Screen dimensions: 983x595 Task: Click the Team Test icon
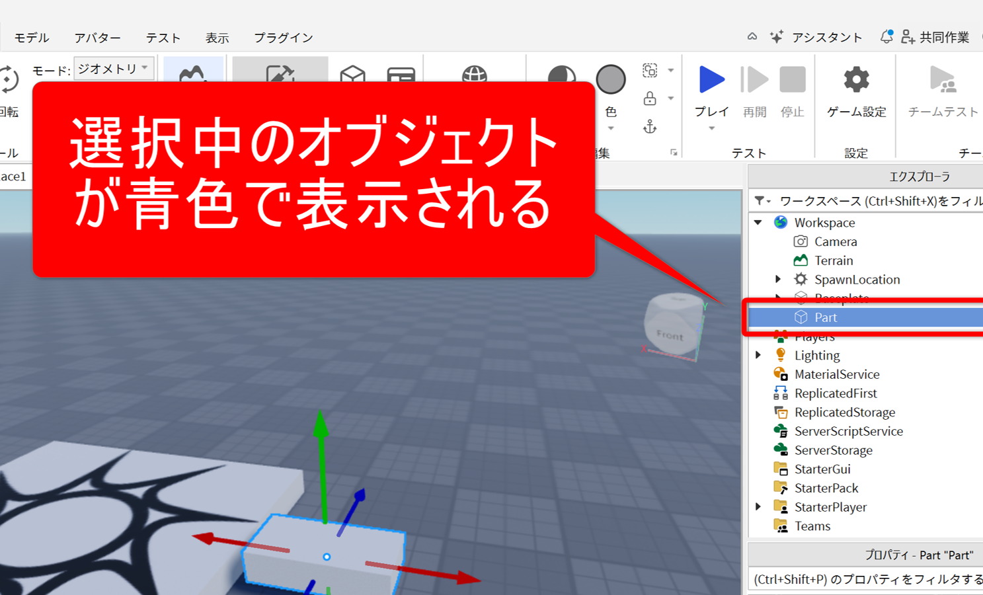click(x=942, y=80)
